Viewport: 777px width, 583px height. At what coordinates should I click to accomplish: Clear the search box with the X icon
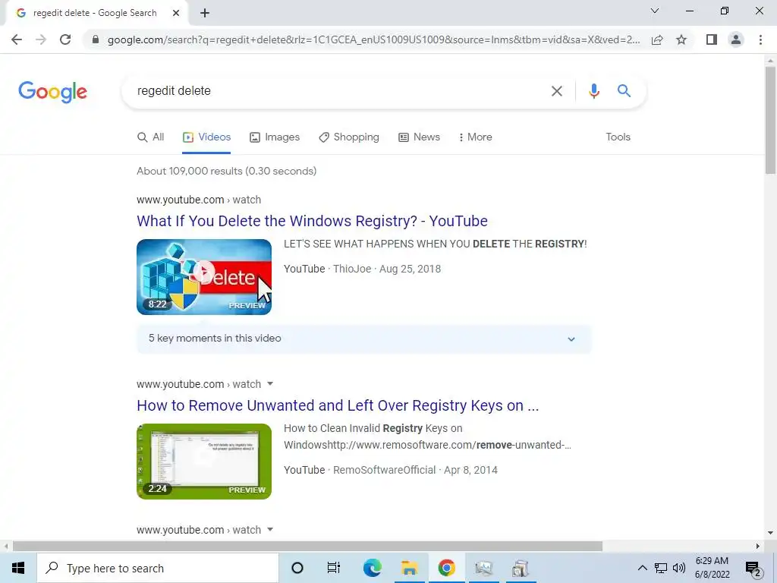click(x=557, y=91)
